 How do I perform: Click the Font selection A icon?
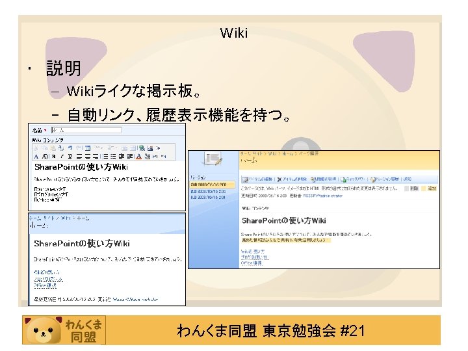[36, 157]
